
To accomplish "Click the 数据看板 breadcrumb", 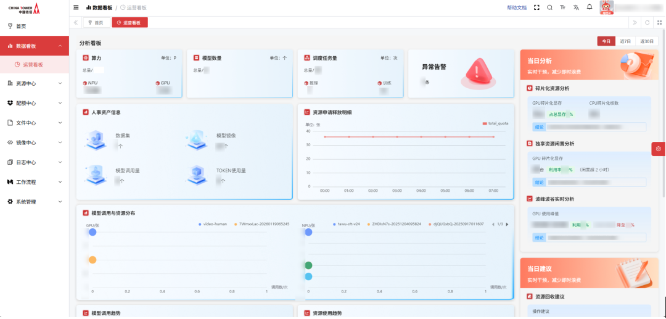I will tap(99, 7).
